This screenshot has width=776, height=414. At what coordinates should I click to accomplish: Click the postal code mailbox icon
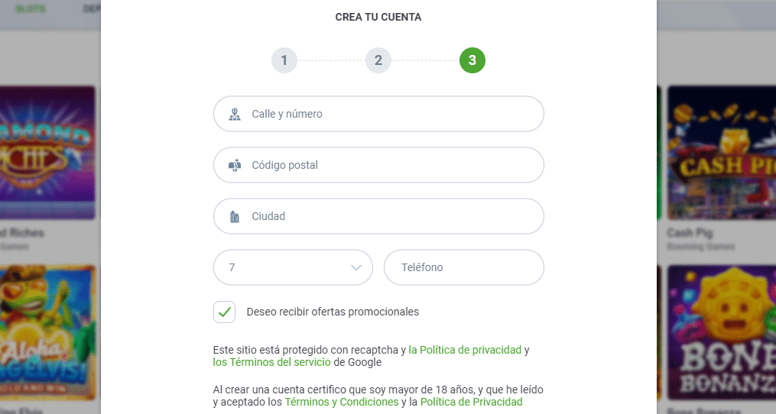(235, 165)
